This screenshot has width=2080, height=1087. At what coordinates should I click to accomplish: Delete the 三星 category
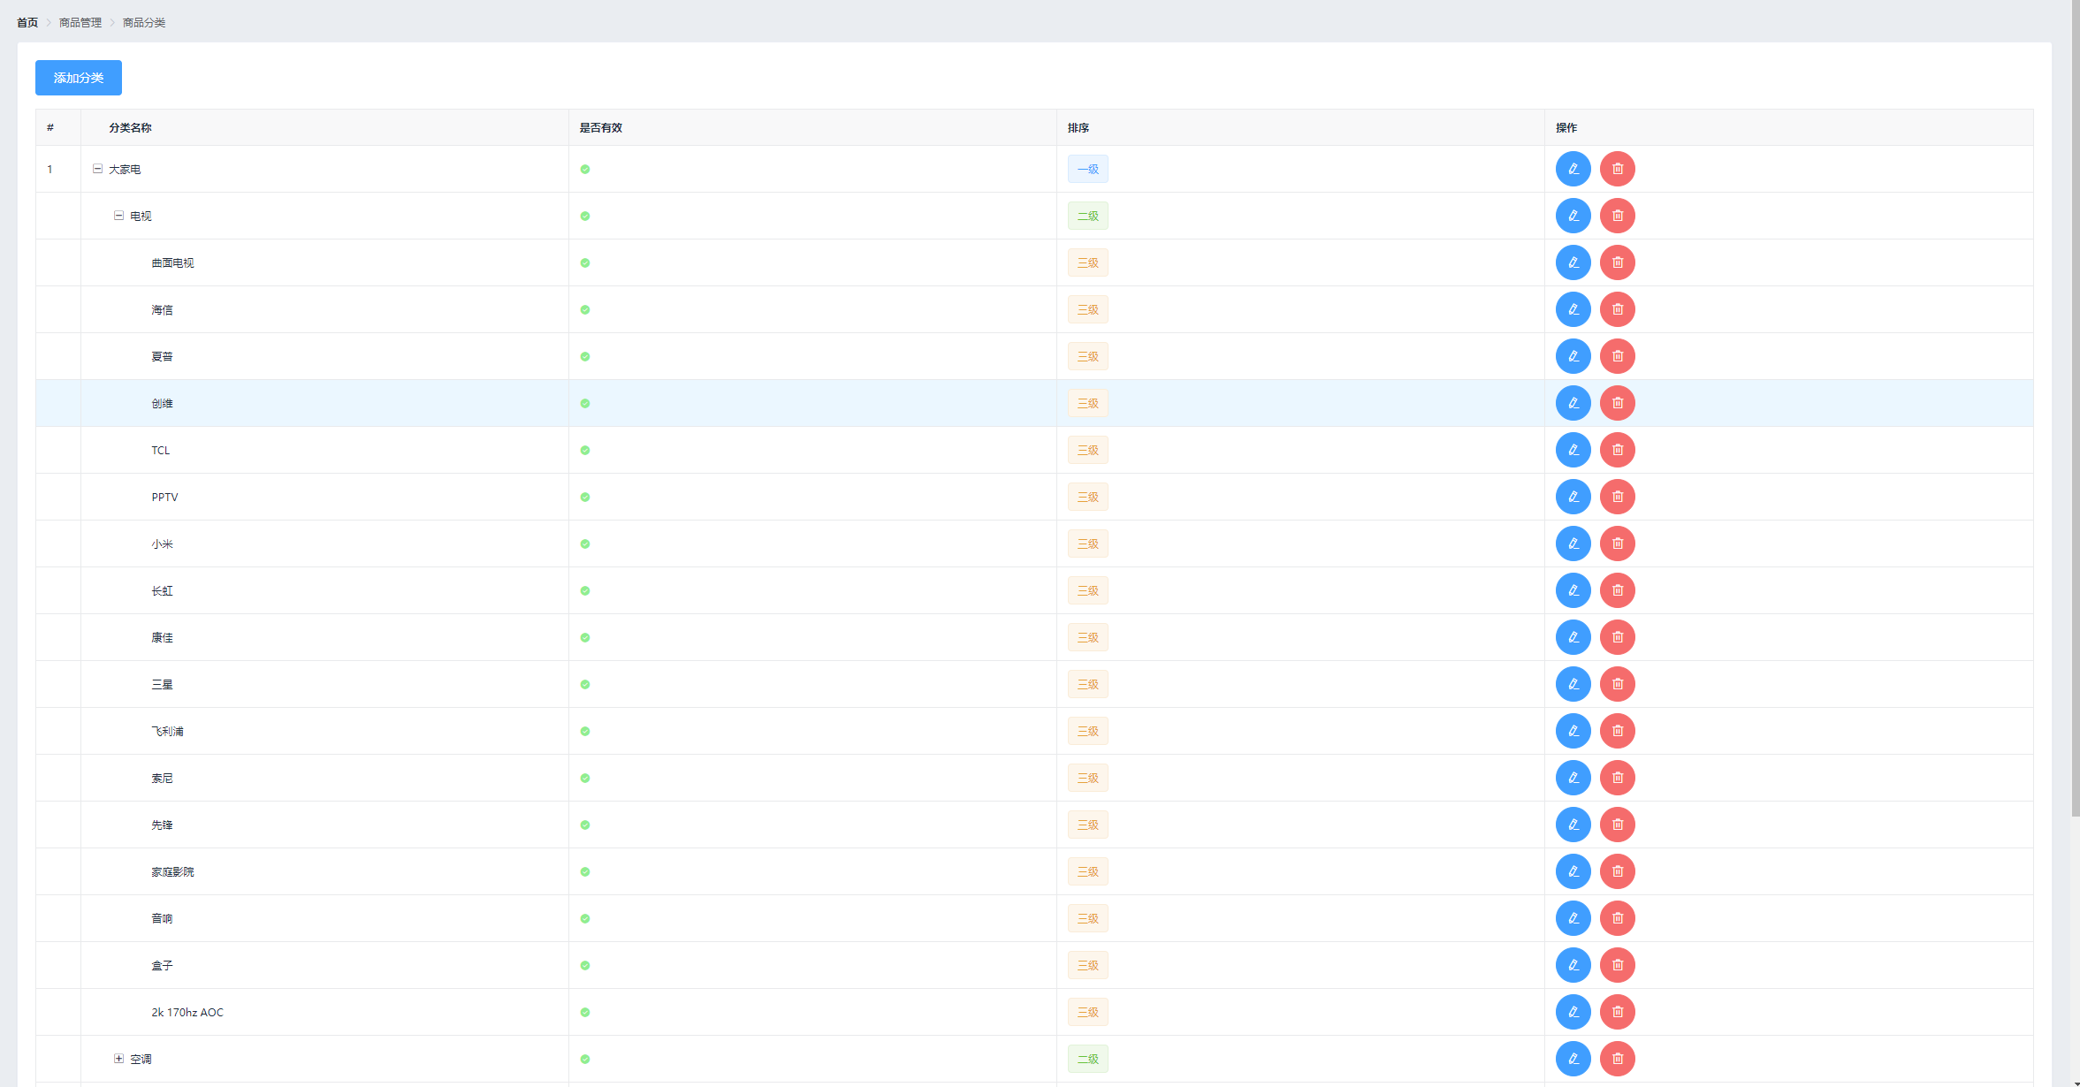coord(1618,684)
